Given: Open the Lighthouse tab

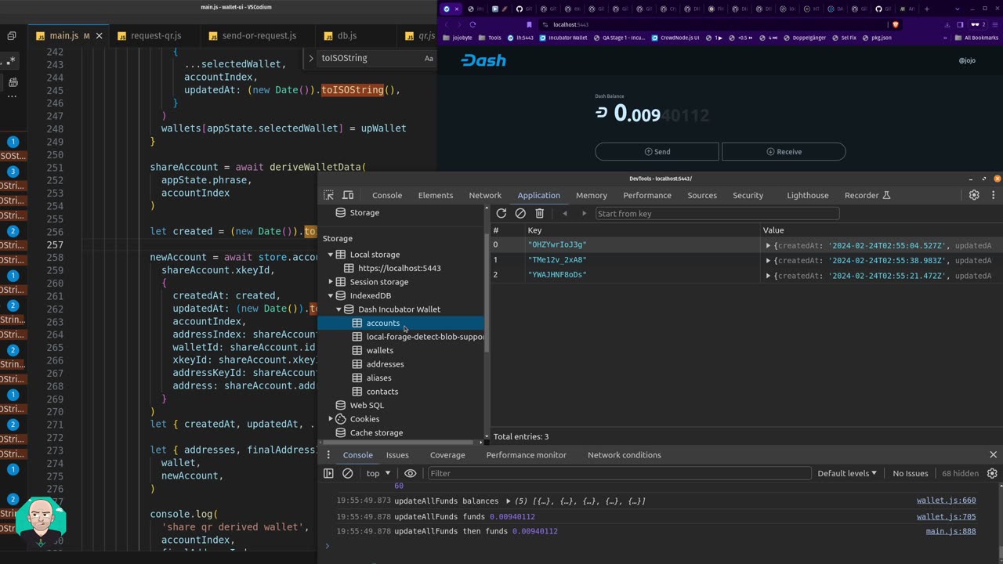Looking at the screenshot, I should [x=807, y=195].
